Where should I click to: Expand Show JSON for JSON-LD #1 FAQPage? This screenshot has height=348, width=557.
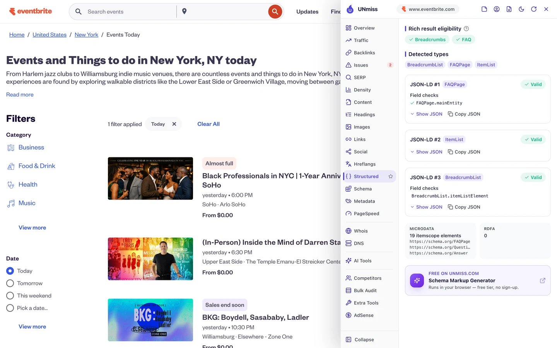[x=426, y=114]
